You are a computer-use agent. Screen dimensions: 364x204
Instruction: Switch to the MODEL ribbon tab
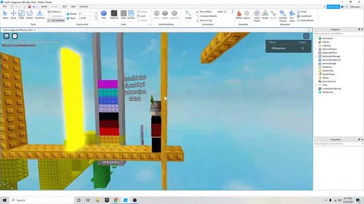[55, 7]
